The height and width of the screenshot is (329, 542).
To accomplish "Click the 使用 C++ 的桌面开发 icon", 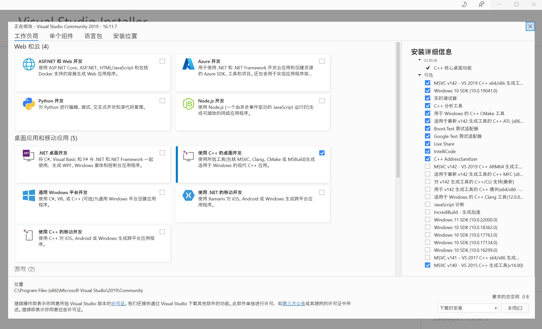I will 188,155.
